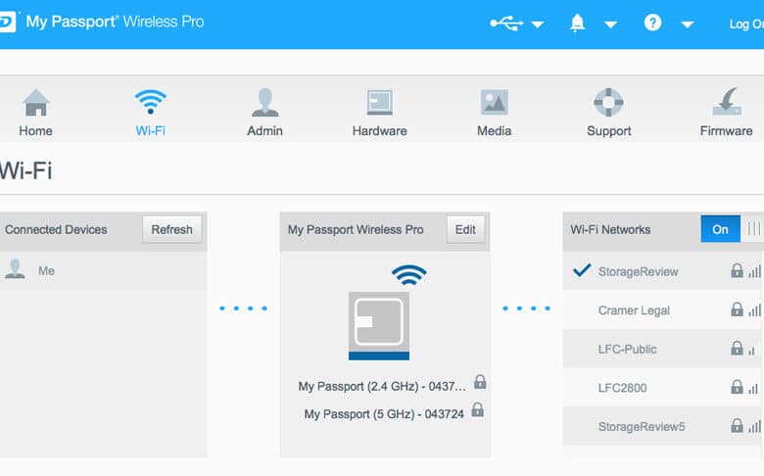Screen dimensions: 764x476
Task: Click lock icon beside 2.4 GHz network
Action: point(480,381)
